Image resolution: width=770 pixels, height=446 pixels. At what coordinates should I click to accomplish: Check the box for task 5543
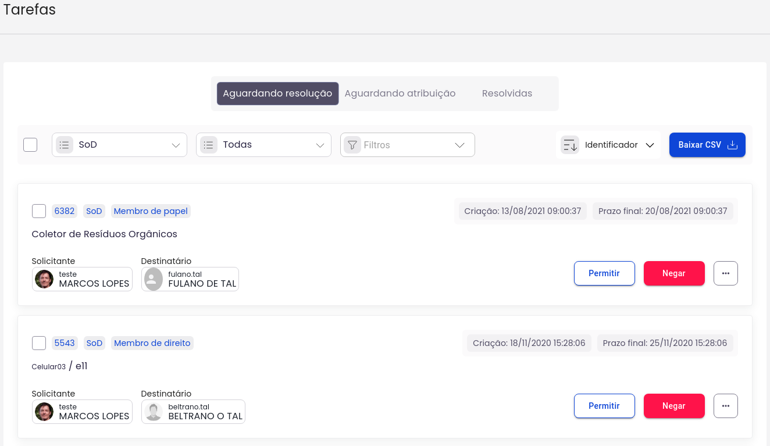point(39,343)
